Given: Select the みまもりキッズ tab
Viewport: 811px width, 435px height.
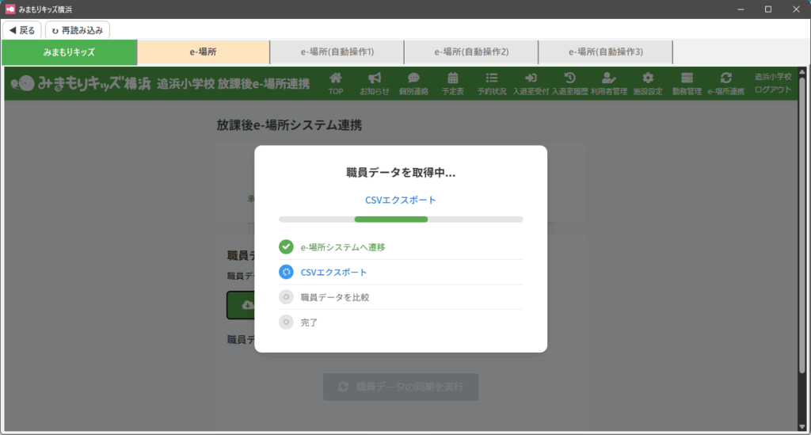Looking at the screenshot, I should pyautogui.click(x=69, y=52).
